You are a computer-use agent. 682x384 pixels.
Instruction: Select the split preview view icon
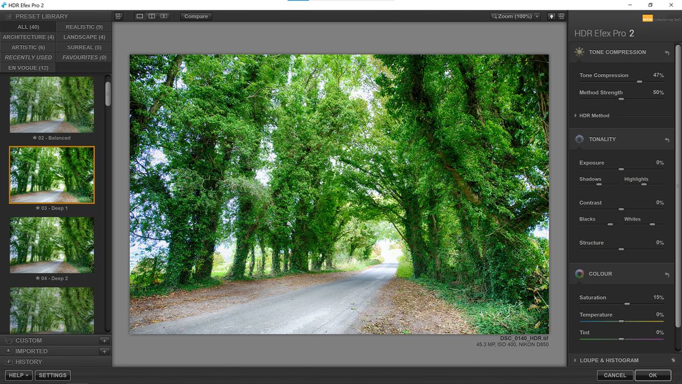152,16
